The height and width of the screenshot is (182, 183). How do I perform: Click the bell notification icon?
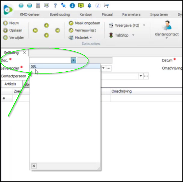[x=89, y=5]
